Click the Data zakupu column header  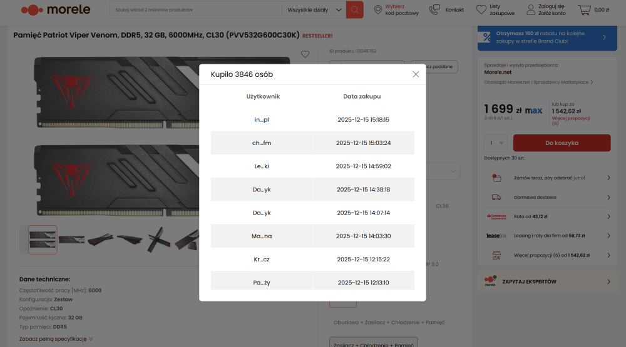coord(362,96)
